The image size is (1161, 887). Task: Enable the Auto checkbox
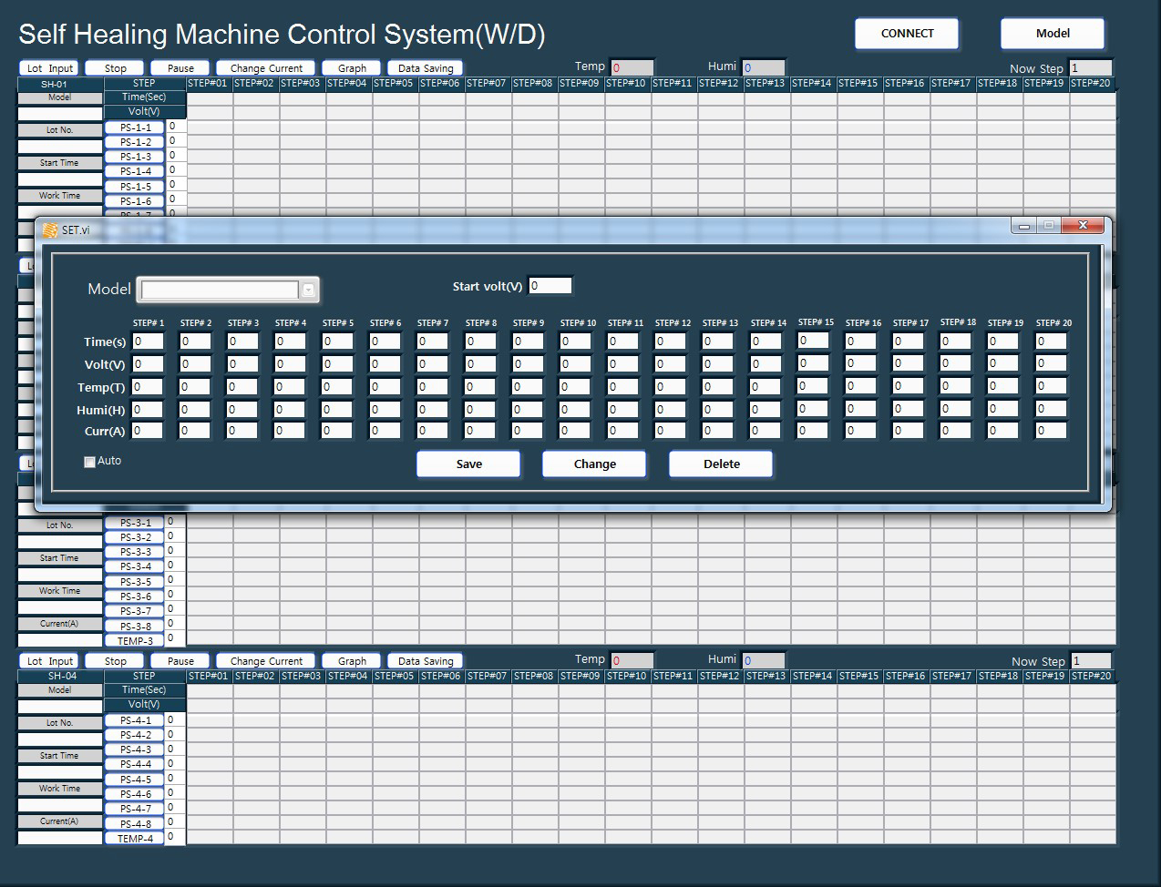(x=89, y=462)
